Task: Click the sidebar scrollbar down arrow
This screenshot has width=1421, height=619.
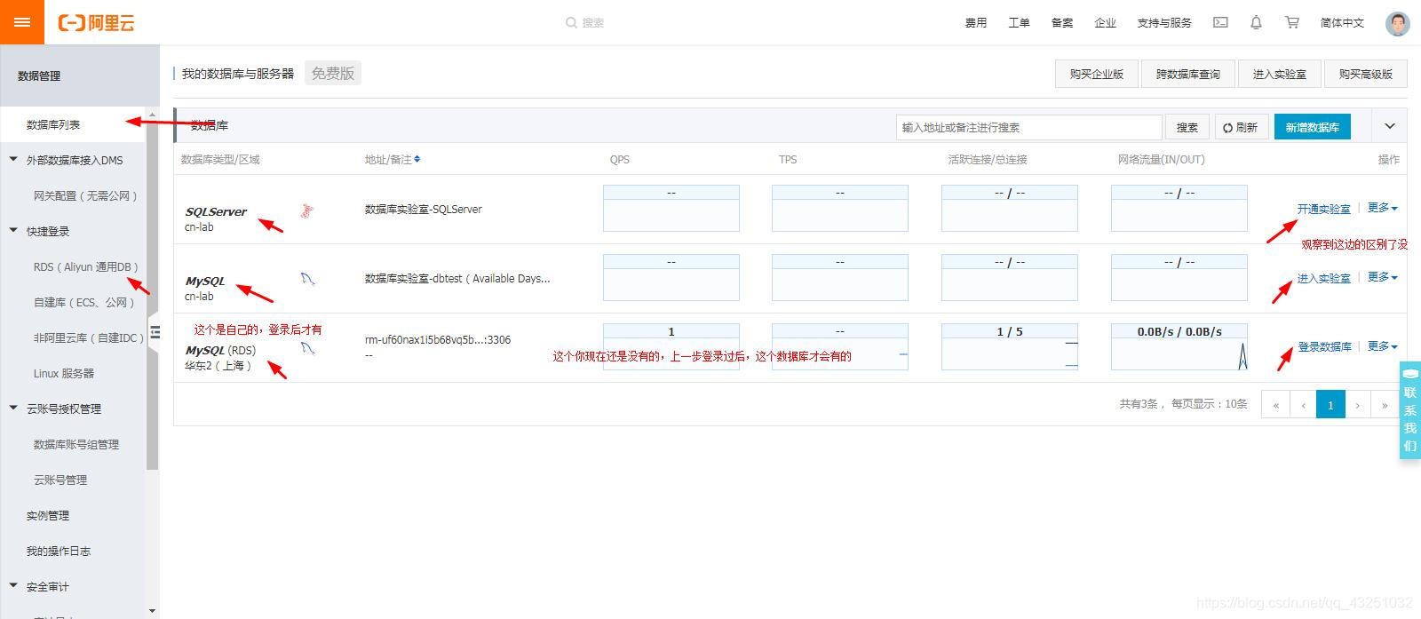Action: [152, 611]
